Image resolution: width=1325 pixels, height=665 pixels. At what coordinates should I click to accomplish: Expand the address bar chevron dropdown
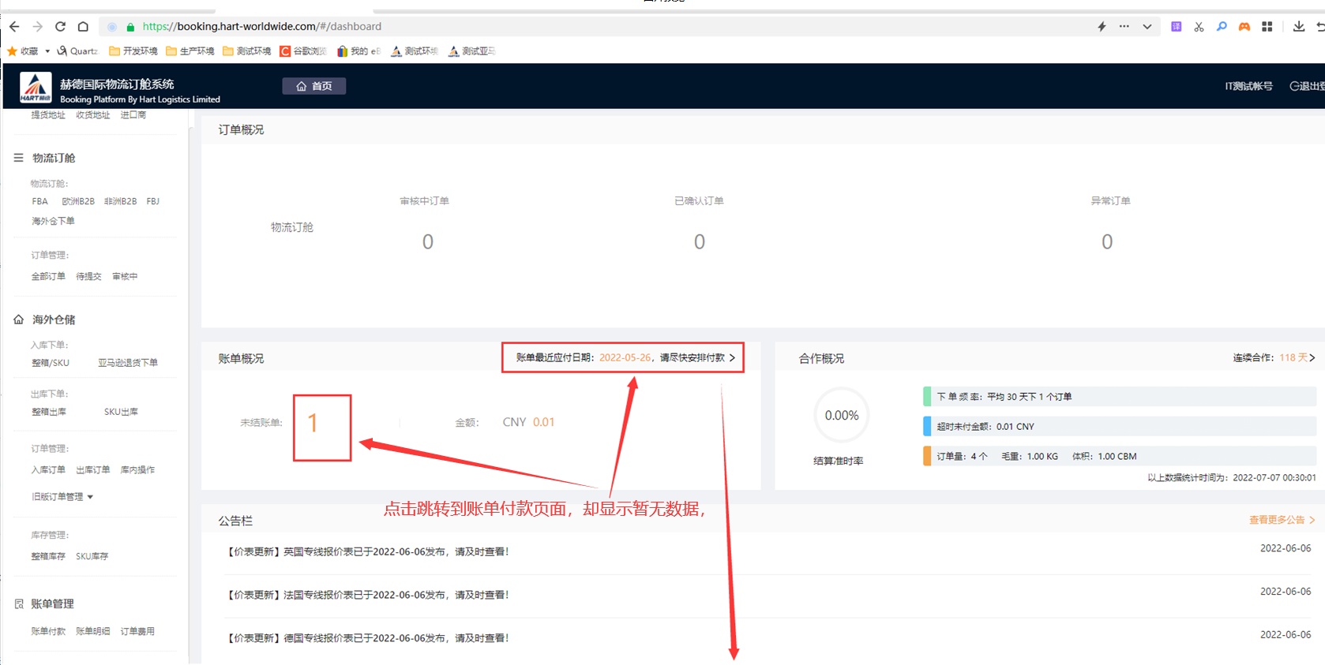[1147, 27]
